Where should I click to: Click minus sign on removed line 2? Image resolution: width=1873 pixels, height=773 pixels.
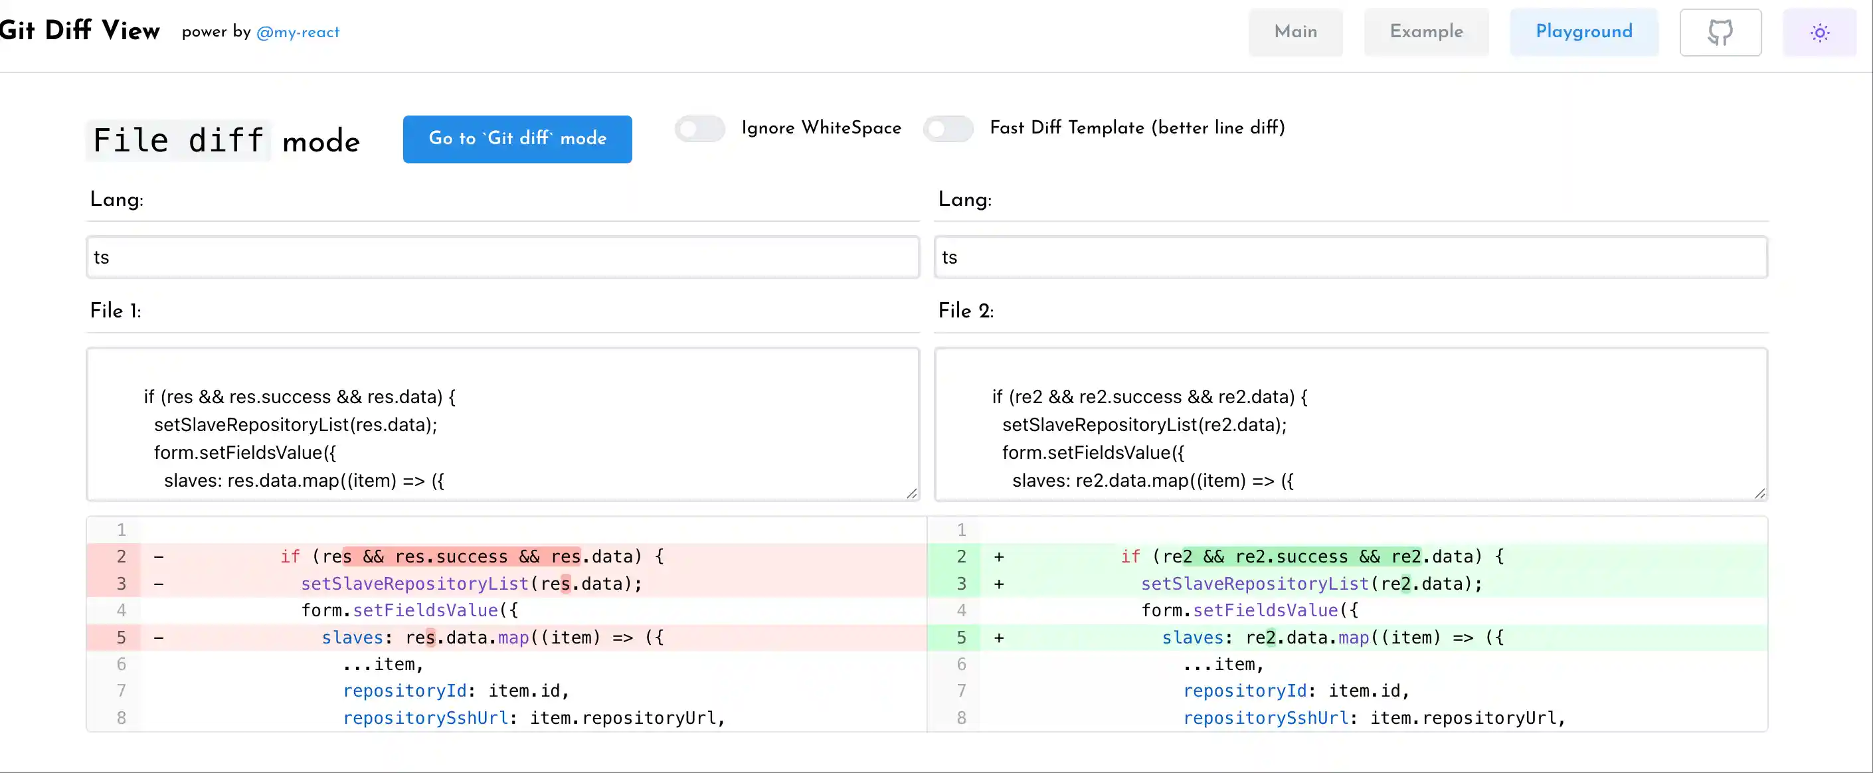coord(159,557)
